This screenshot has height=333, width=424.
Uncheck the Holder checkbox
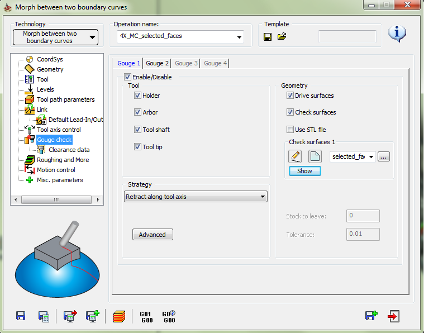click(137, 96)
